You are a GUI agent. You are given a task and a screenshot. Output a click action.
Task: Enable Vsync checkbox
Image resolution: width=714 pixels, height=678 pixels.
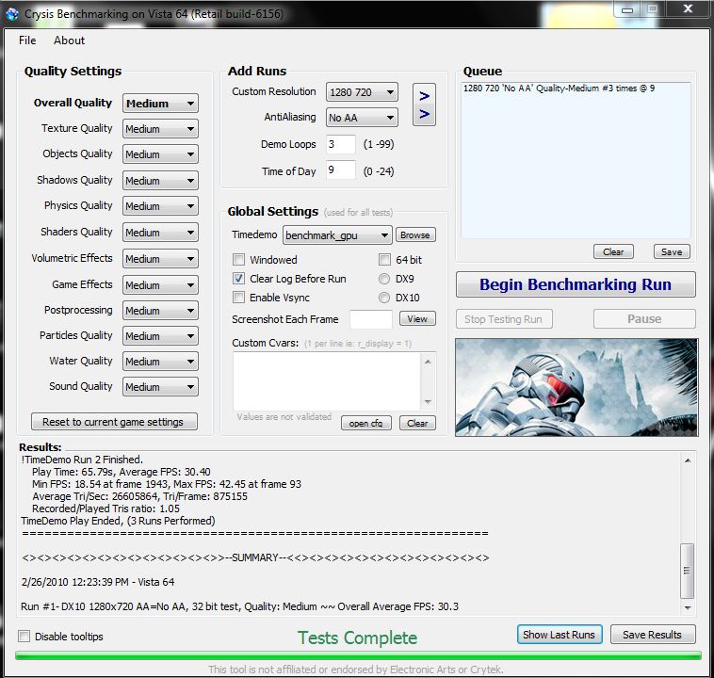pyautogui.click(x=238, y=298)
